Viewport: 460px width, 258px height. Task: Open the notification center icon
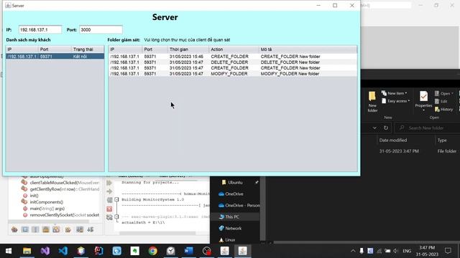click(x=448, y=251)
